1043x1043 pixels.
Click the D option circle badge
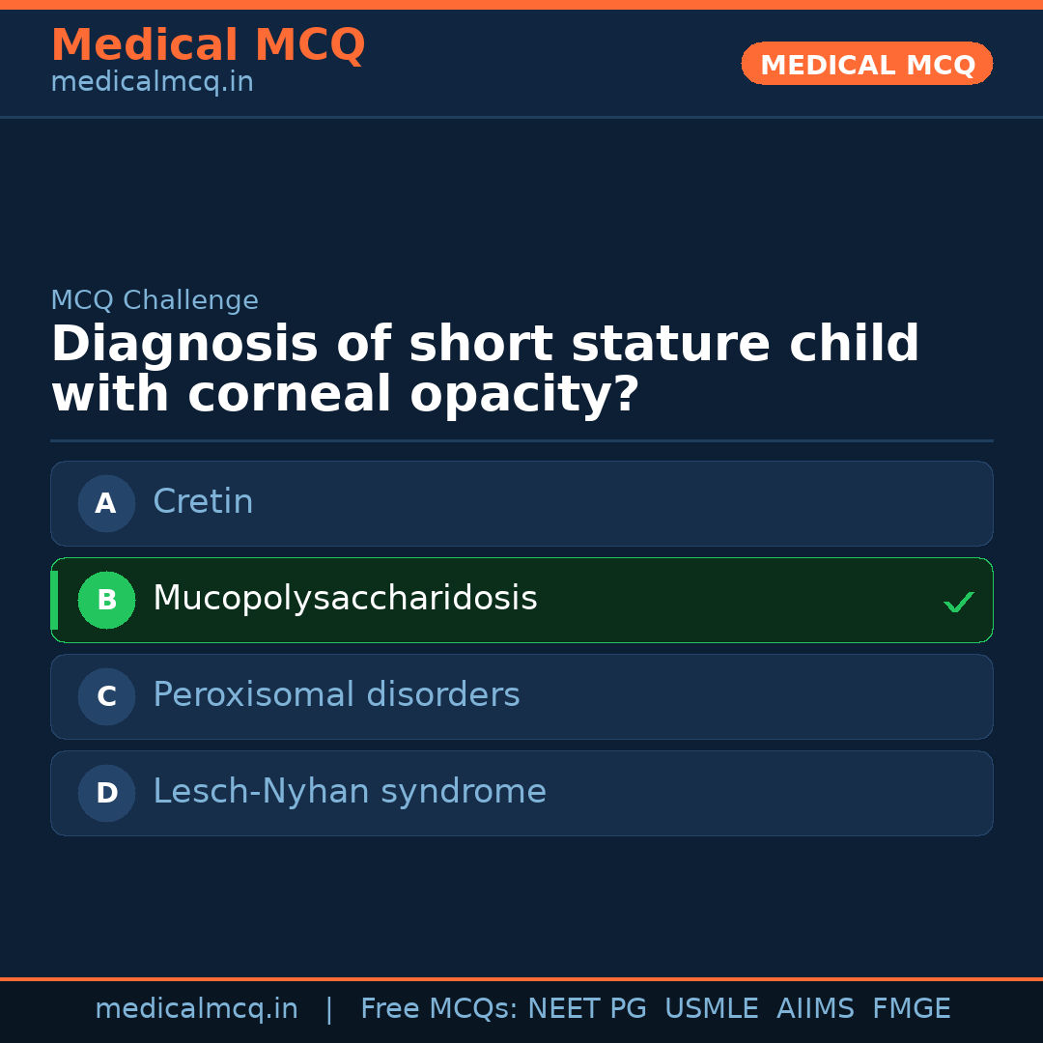pyautogui.click(x=106, y=793)
